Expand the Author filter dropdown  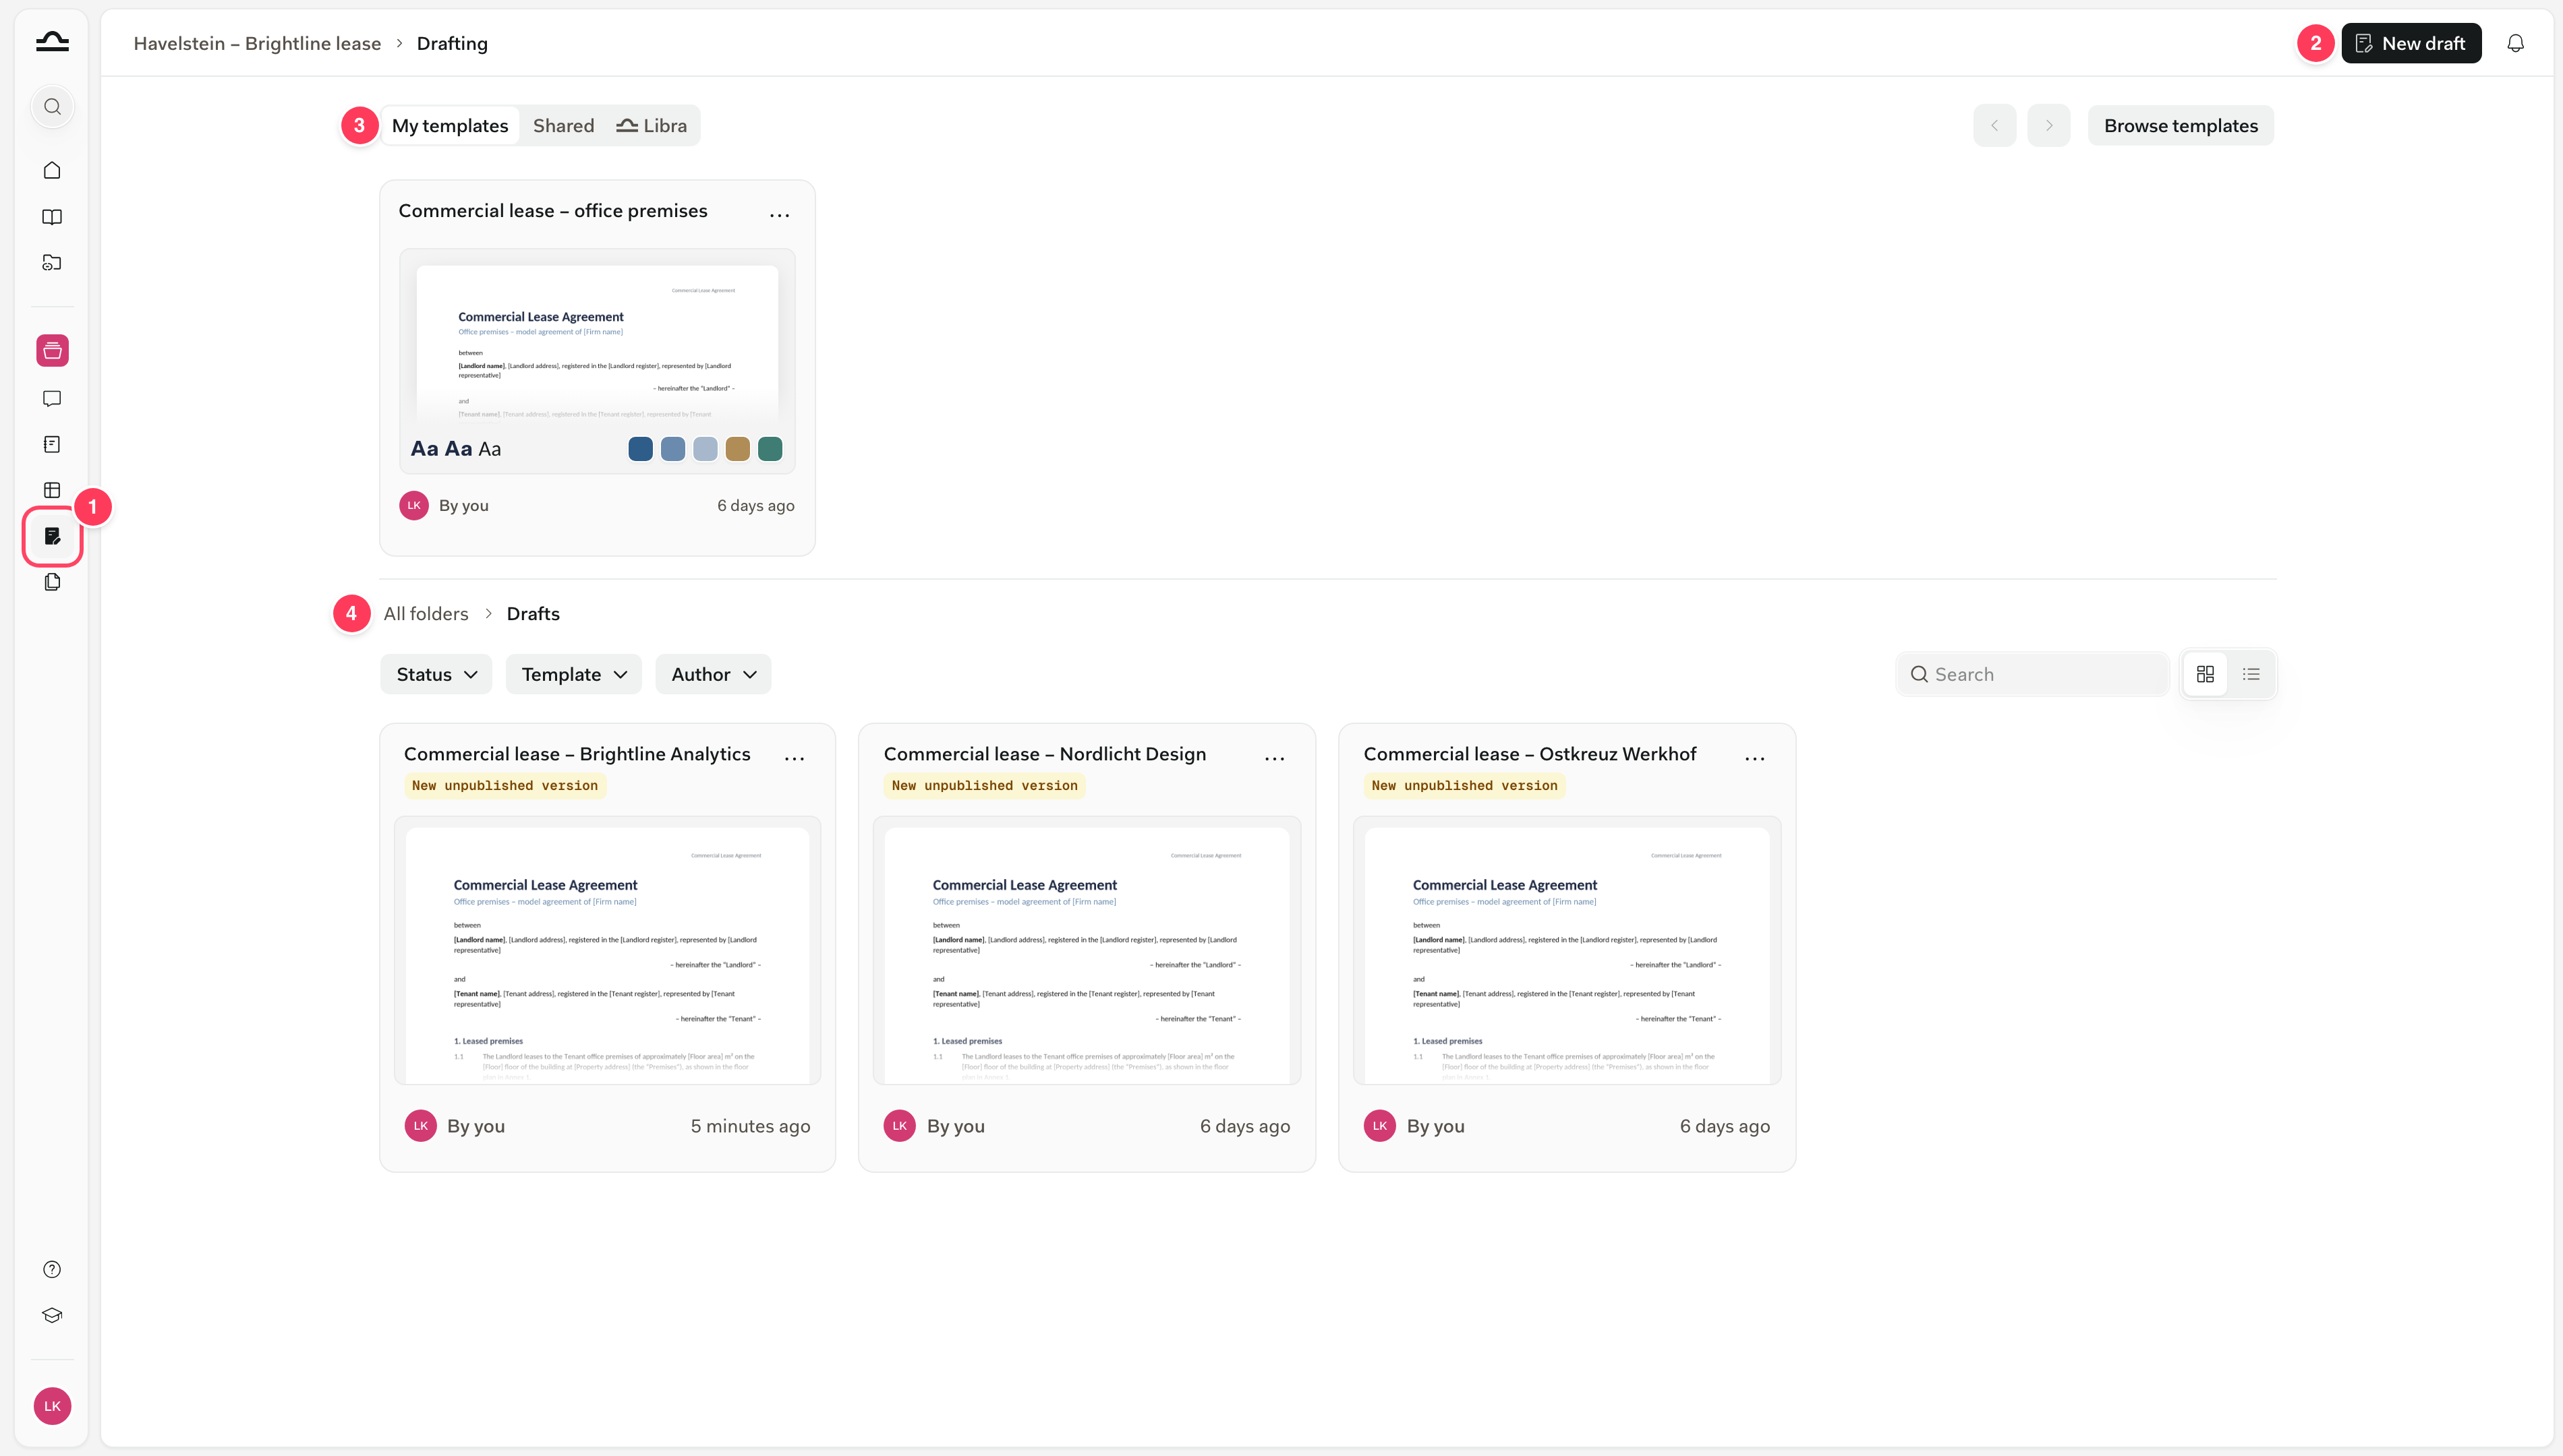click(714, 675)
